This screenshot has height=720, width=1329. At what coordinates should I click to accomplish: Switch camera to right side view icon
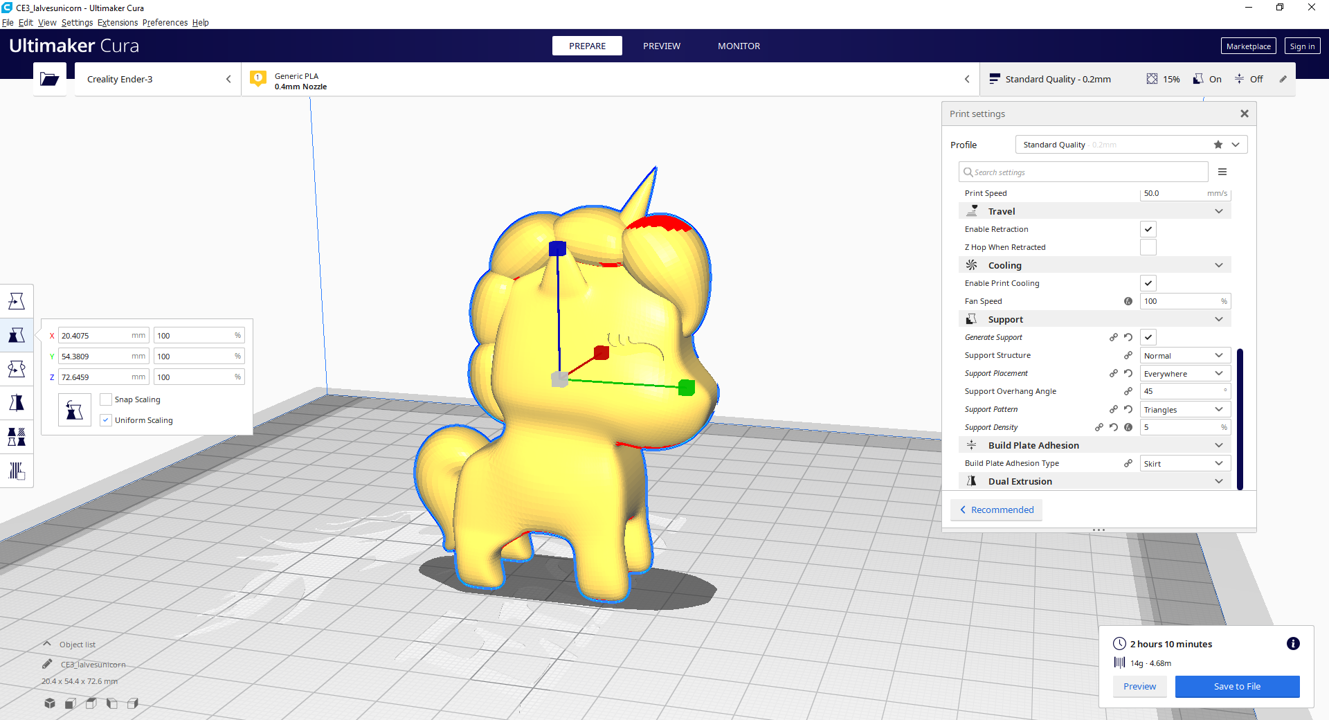pos(133,703)
